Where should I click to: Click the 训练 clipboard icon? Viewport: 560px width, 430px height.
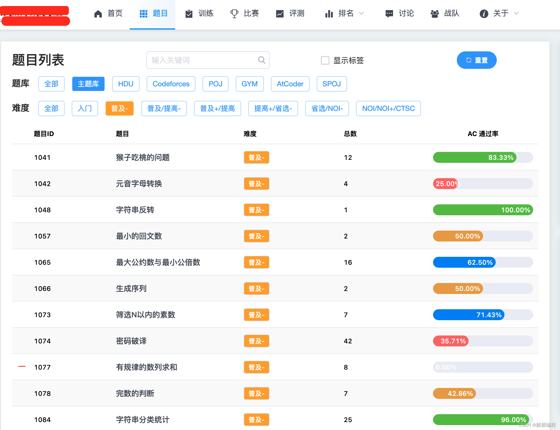(189, 13)
